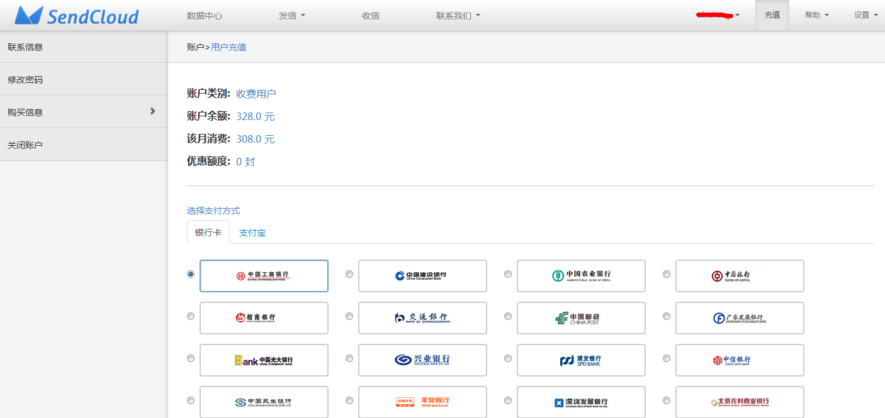This screenshot has width=885, height=418.
Task: Open the redacted username account dropdown
Action: [x=718, y=15]
